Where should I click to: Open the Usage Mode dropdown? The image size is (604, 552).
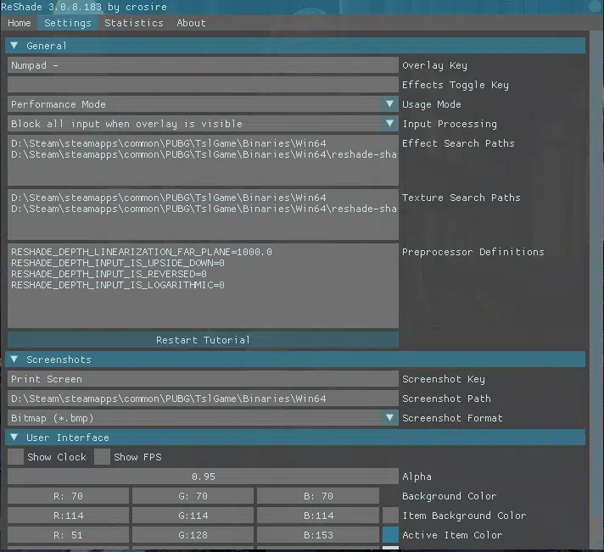tap(389, 104)
